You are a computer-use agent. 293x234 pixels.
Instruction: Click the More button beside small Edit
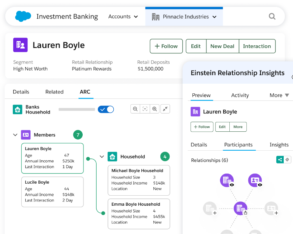click(238, 127)
